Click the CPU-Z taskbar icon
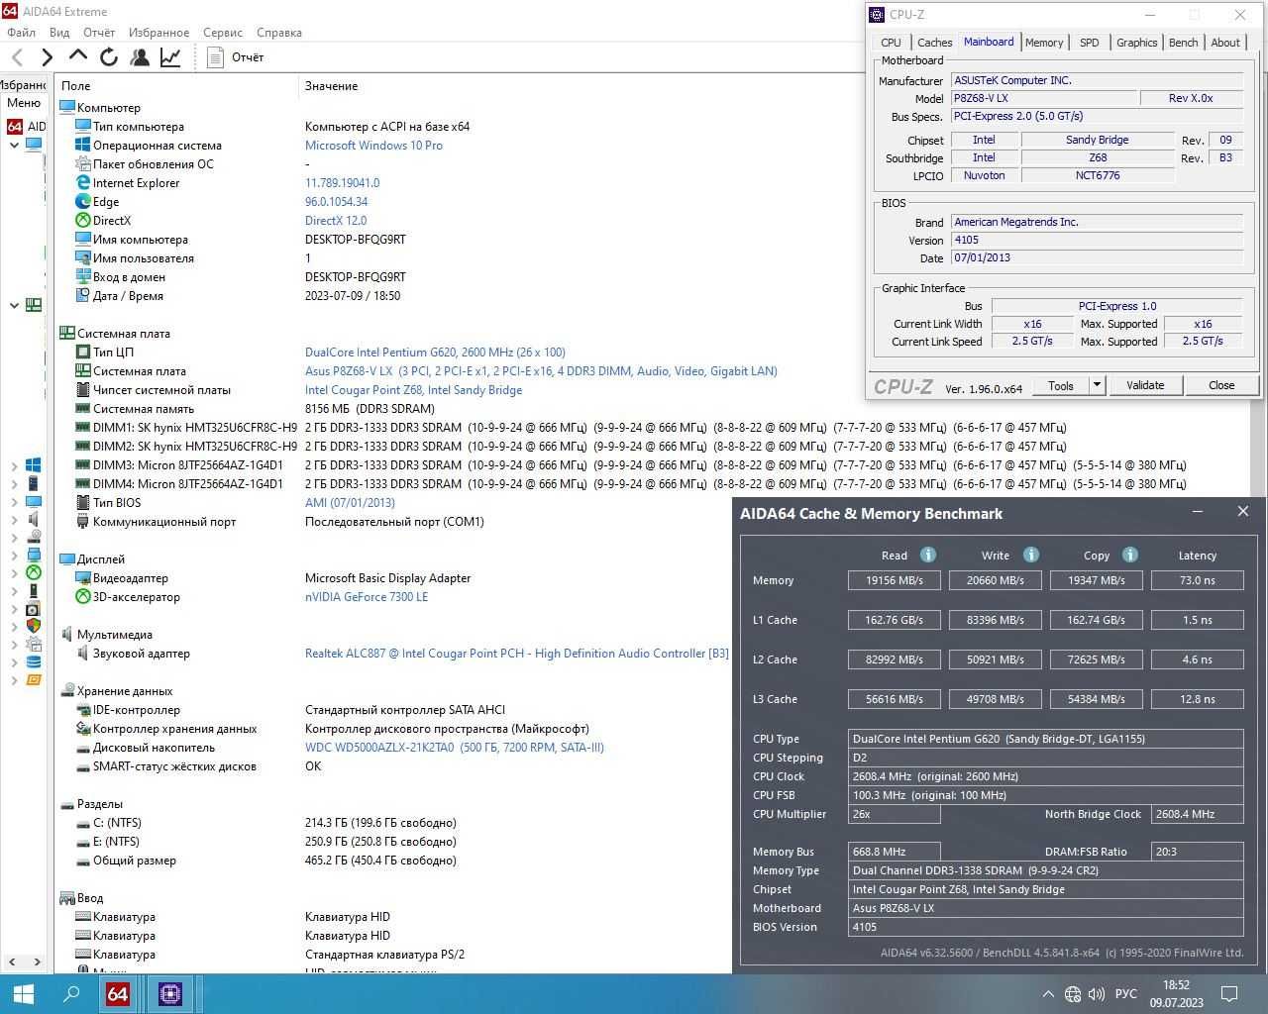The height and width of the screenshot is (1014, 1268). 170,993
